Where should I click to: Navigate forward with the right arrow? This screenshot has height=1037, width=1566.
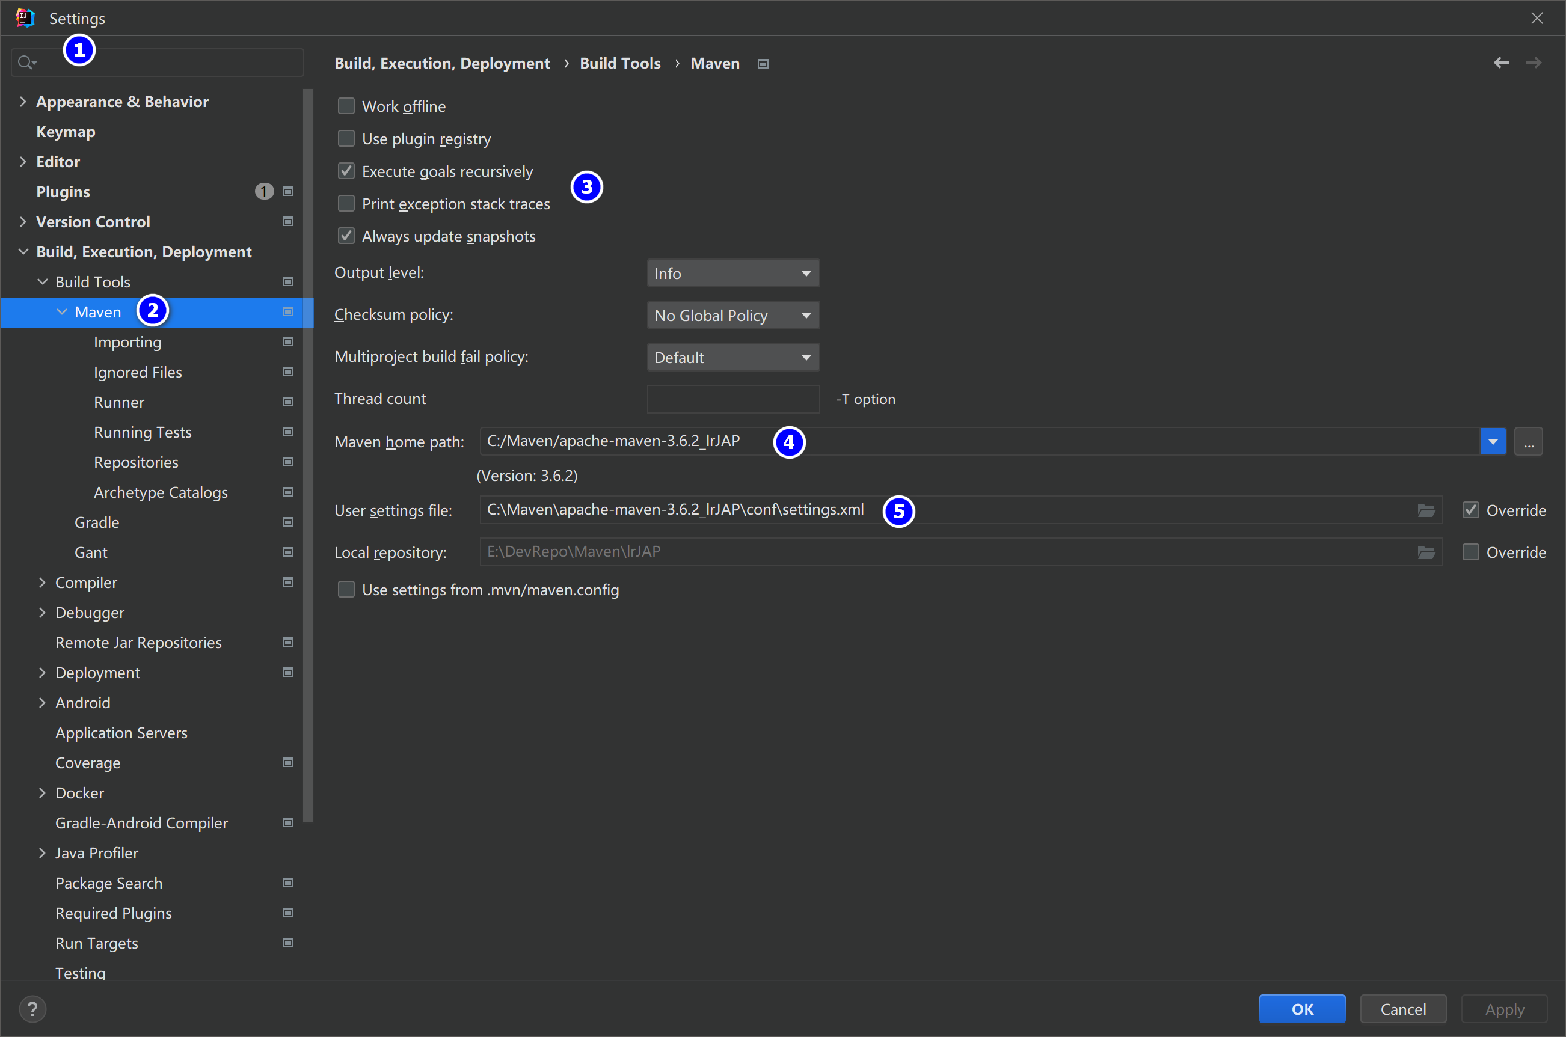[1534, 63]
